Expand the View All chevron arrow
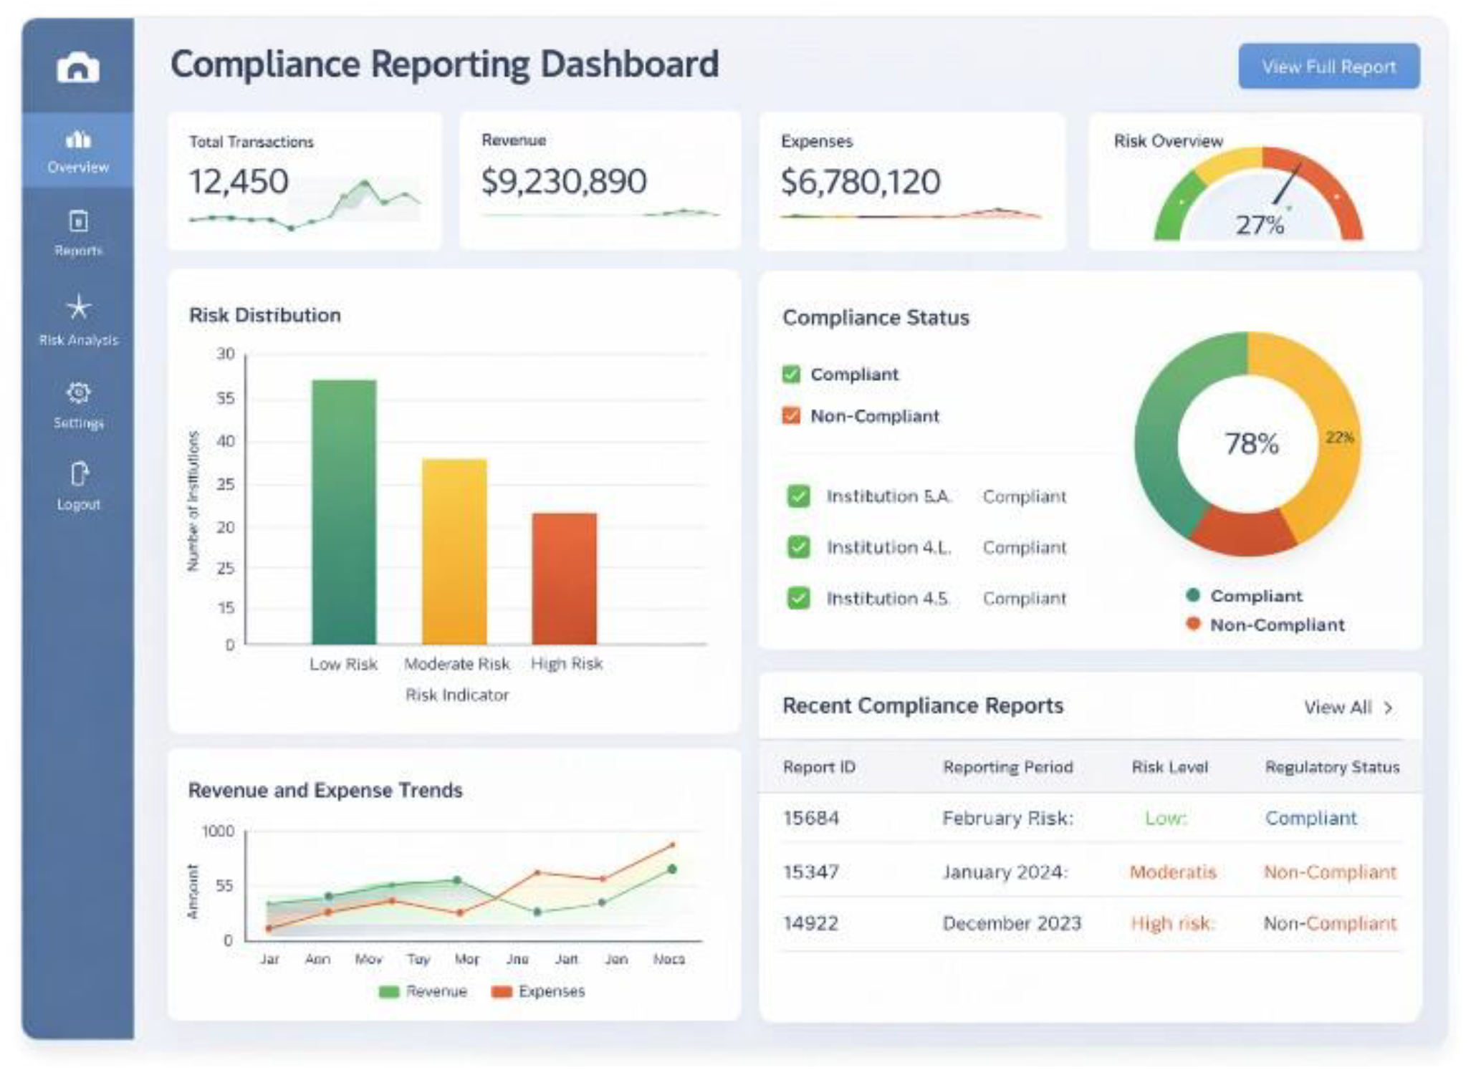Image resolution: width=1471 pixels, height=1075 pixels. [1389, 708]
